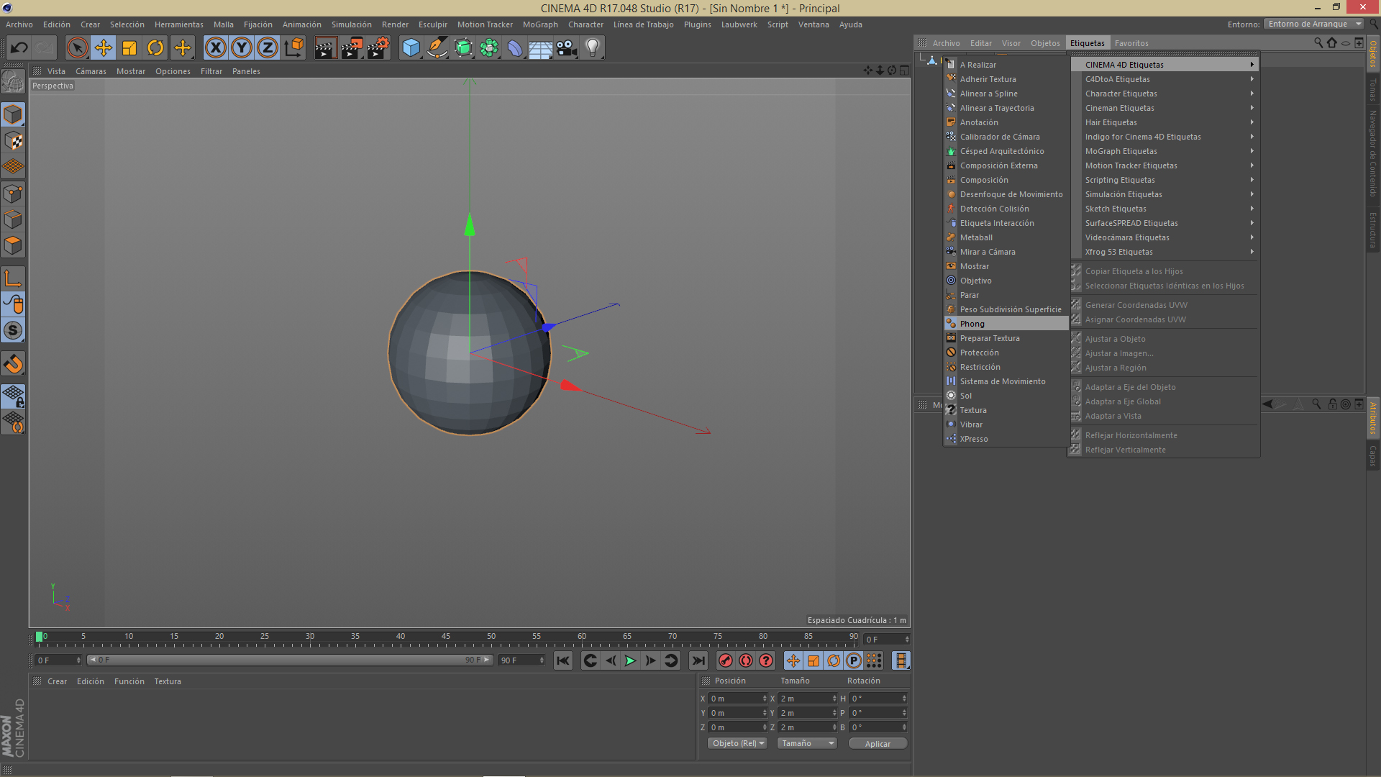
Task: Activate the Scale tool
Action: pyautogui.click(x=129, y=48)
